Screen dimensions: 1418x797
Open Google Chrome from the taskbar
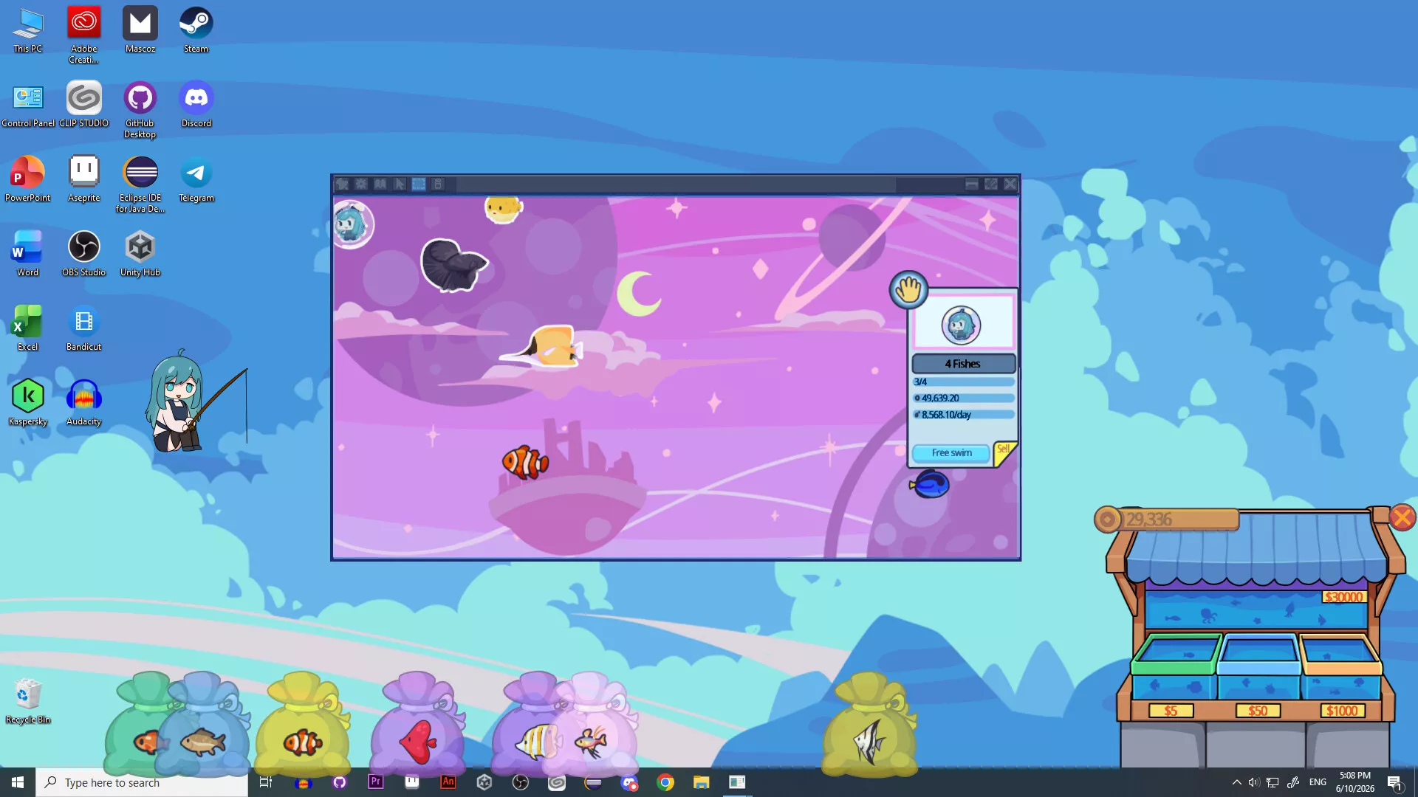(x=665, y=782)
